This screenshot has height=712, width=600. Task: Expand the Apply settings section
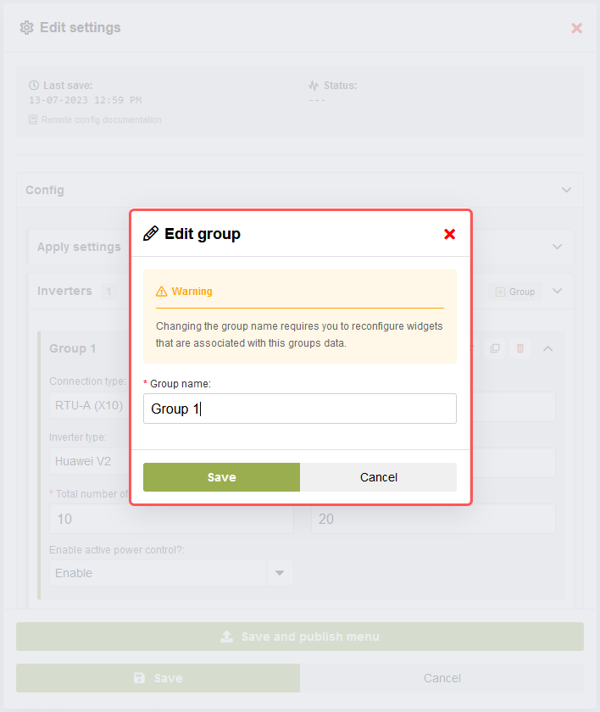coord(557,247)
